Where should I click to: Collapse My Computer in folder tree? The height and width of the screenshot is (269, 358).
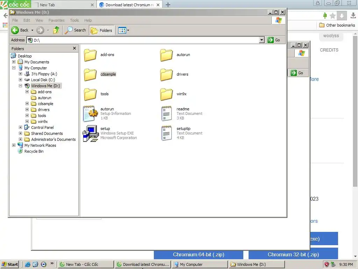[x=14, y=68]
